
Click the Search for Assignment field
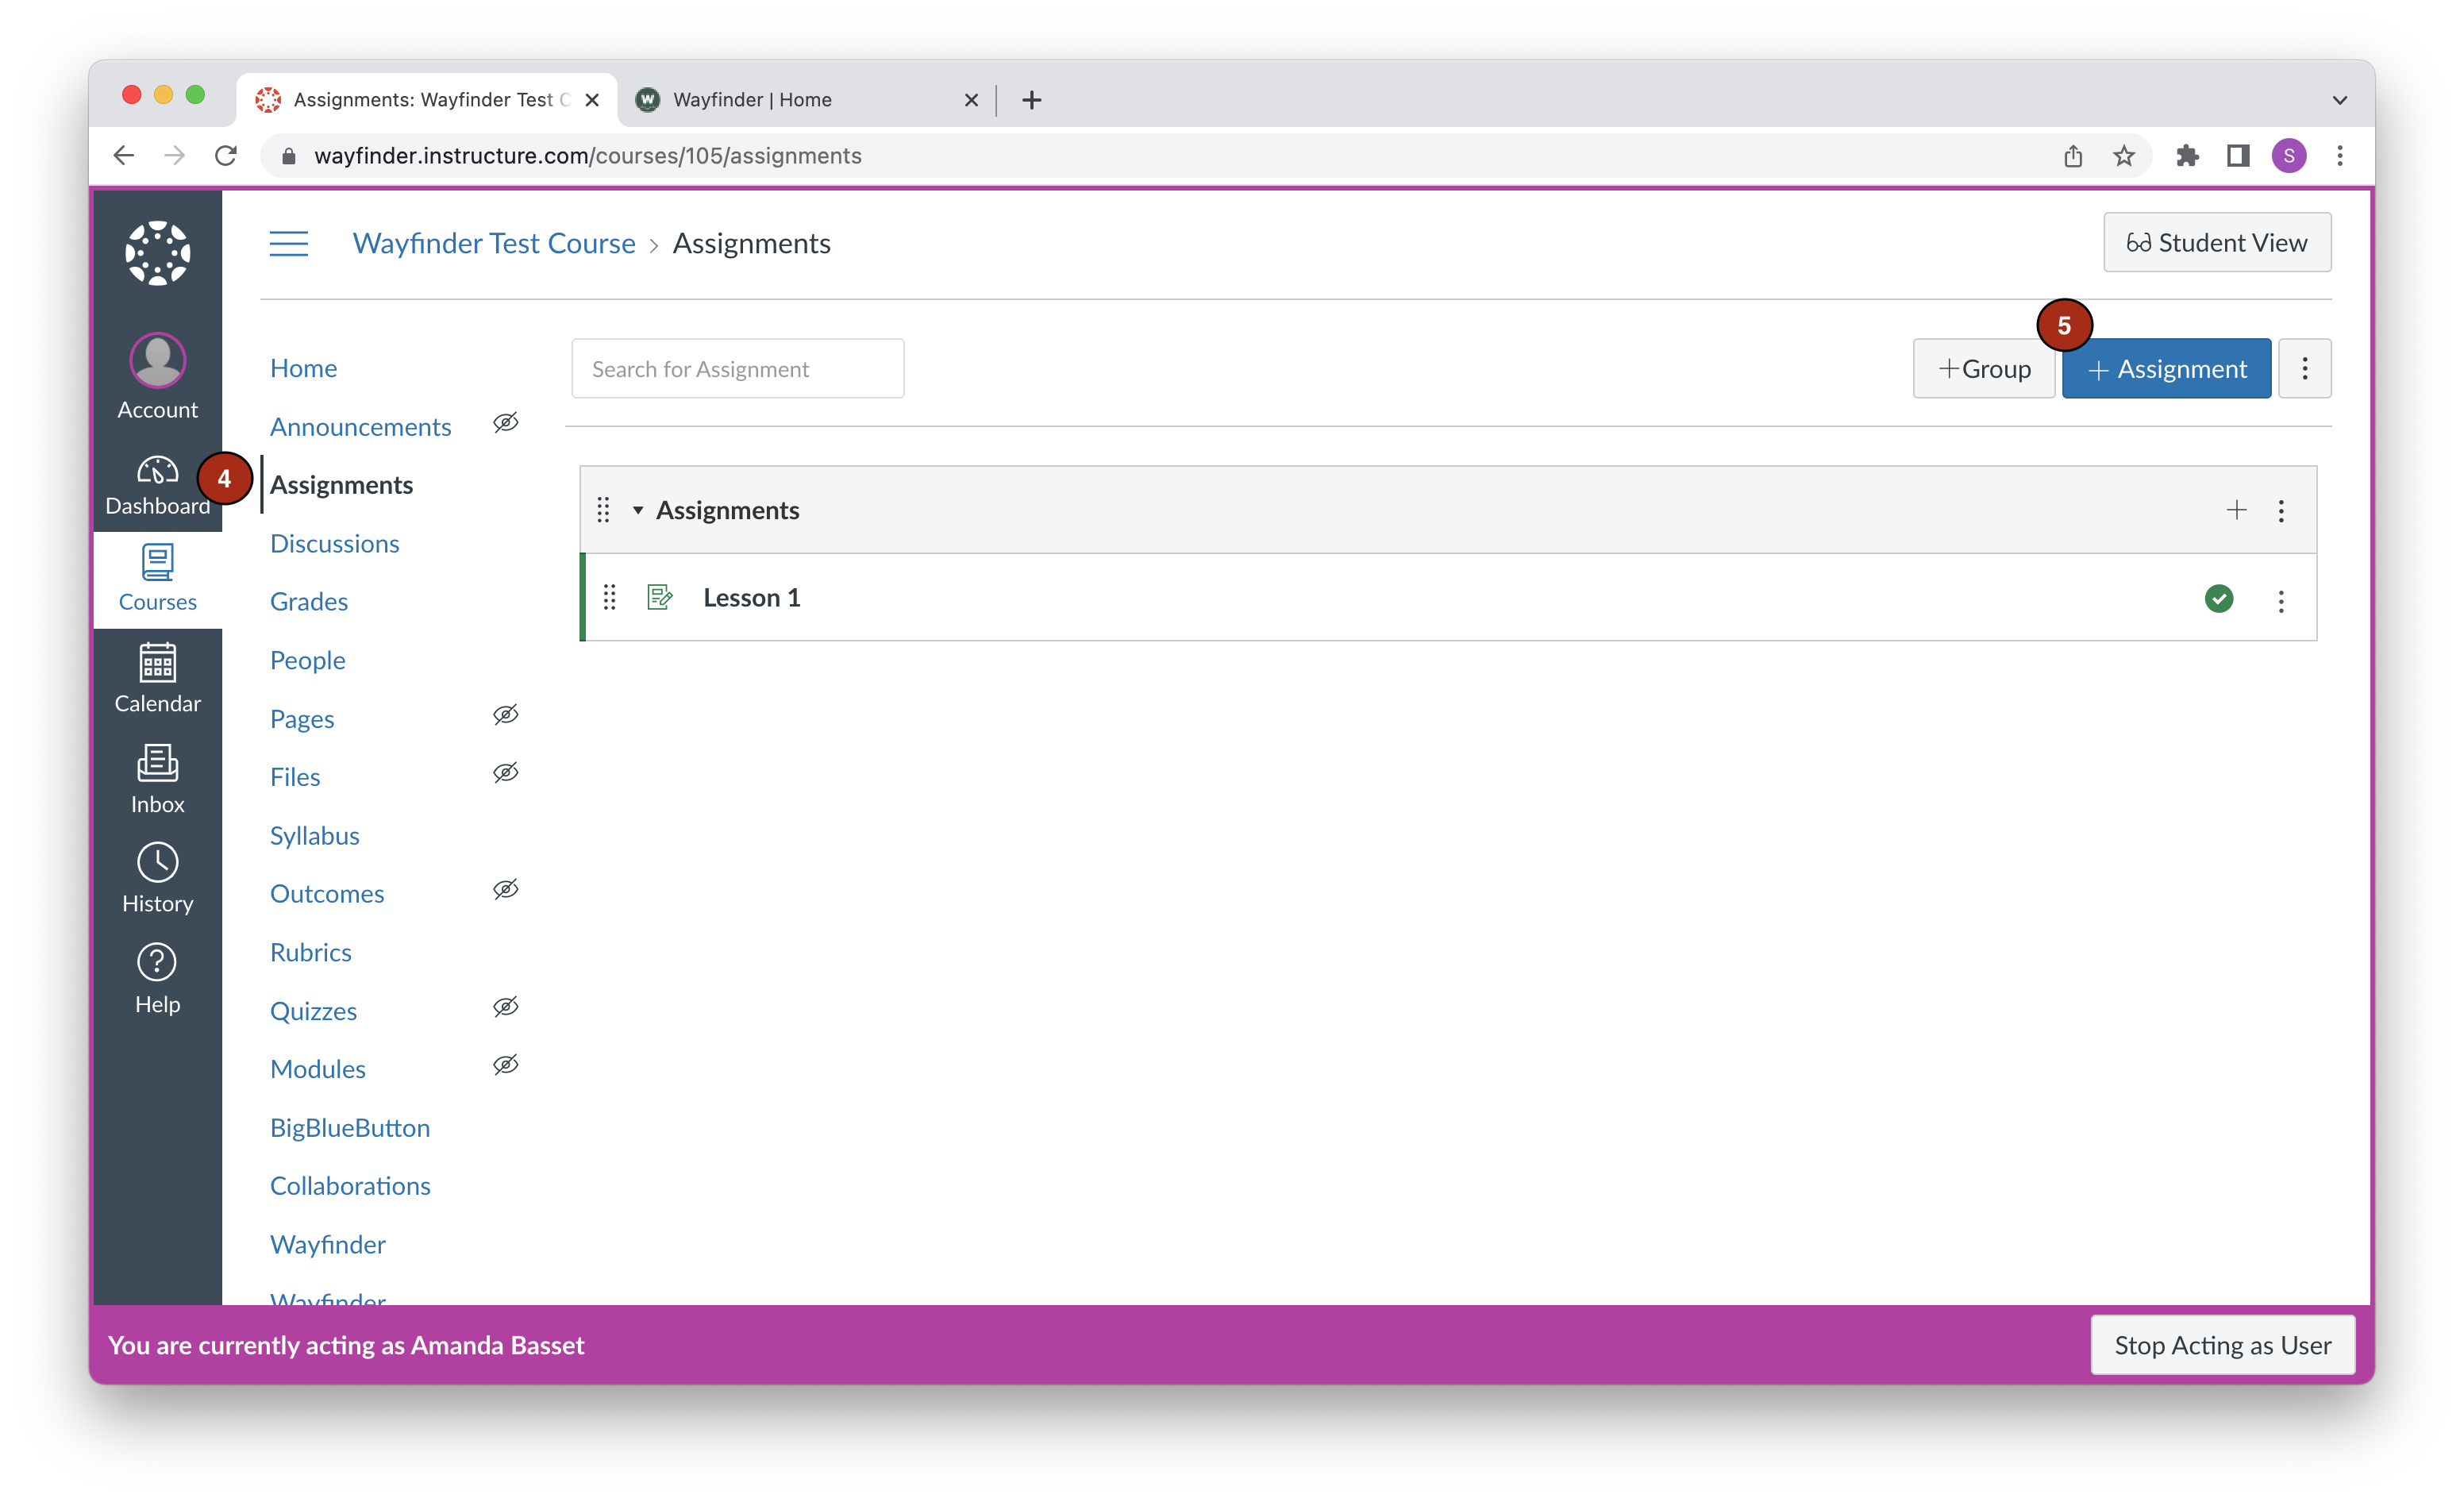point(737,368)
